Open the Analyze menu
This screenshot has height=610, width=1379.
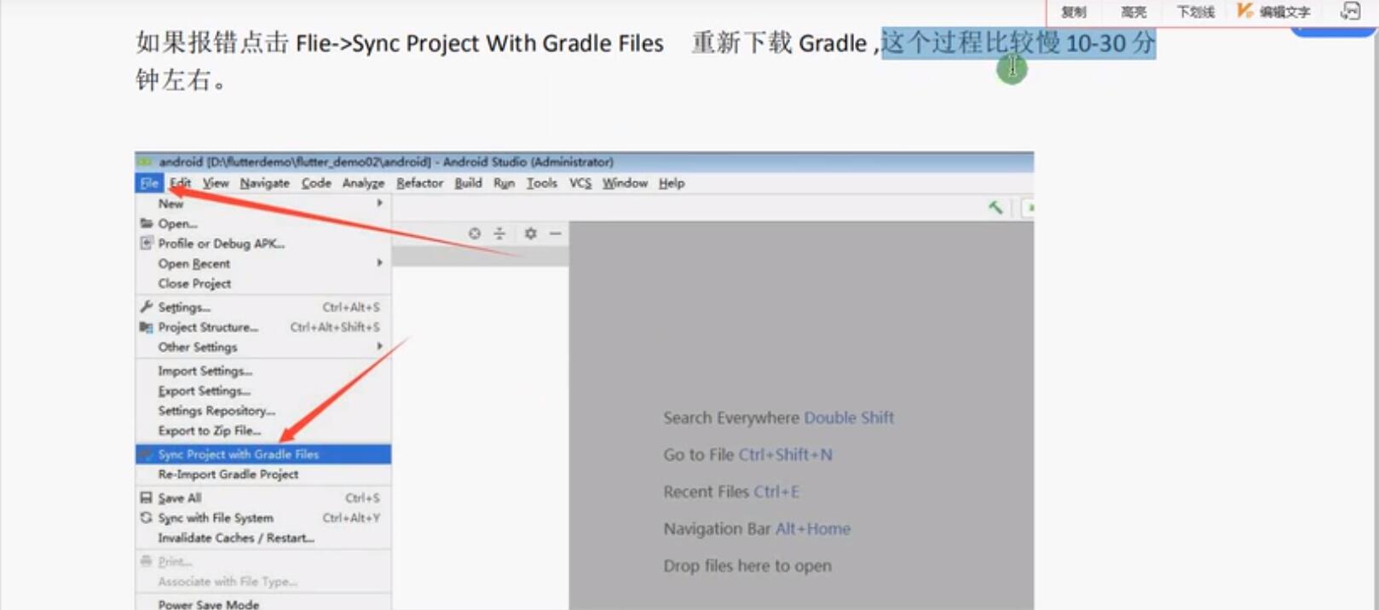pos(363,183)
